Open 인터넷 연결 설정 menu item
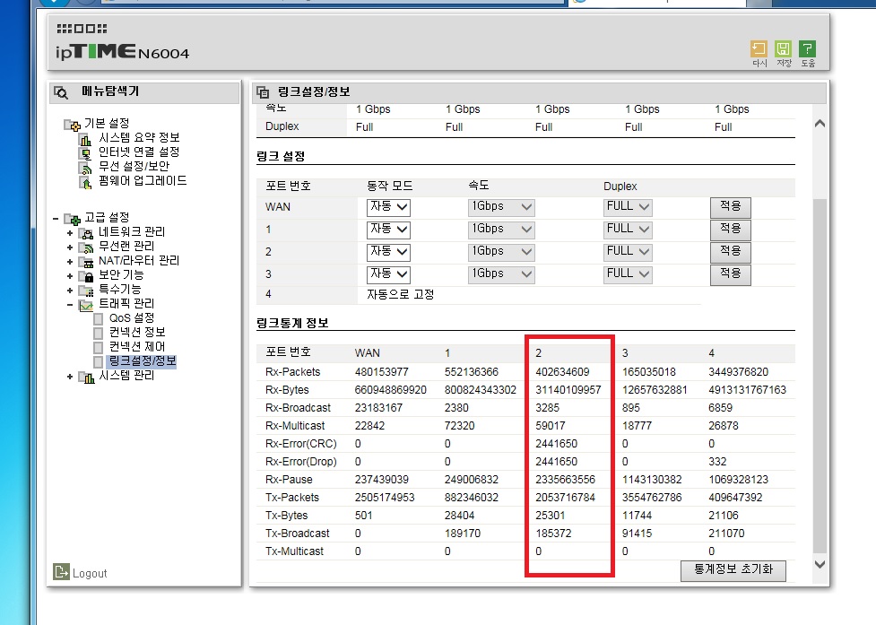Viewport: 876px width, 625px height. (x=139, y=152)
